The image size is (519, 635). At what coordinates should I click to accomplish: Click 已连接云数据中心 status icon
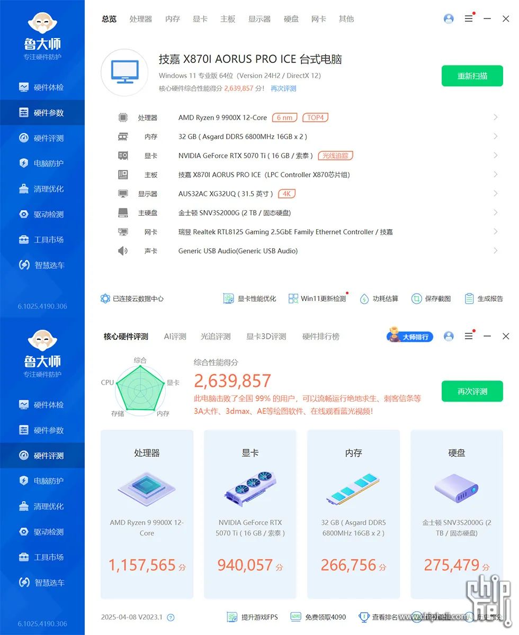click(105, 298)
